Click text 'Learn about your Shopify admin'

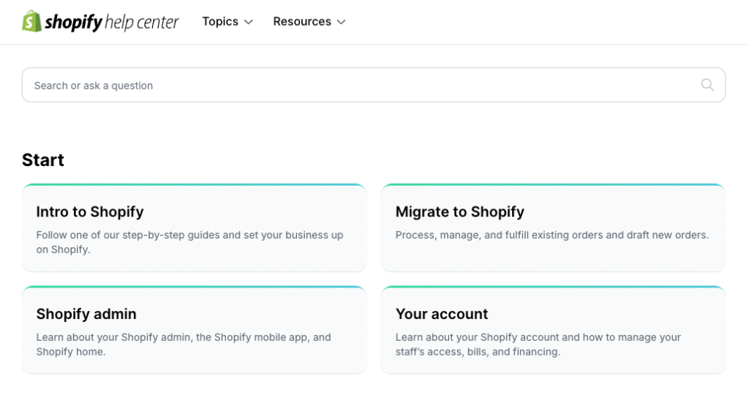coord(113,337)
